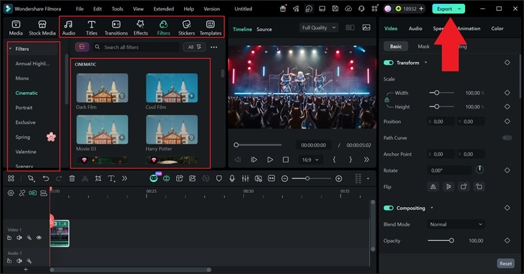Screen dimensions: 524x274
Task: Select the Mono filter category
Action: (22, 78)
